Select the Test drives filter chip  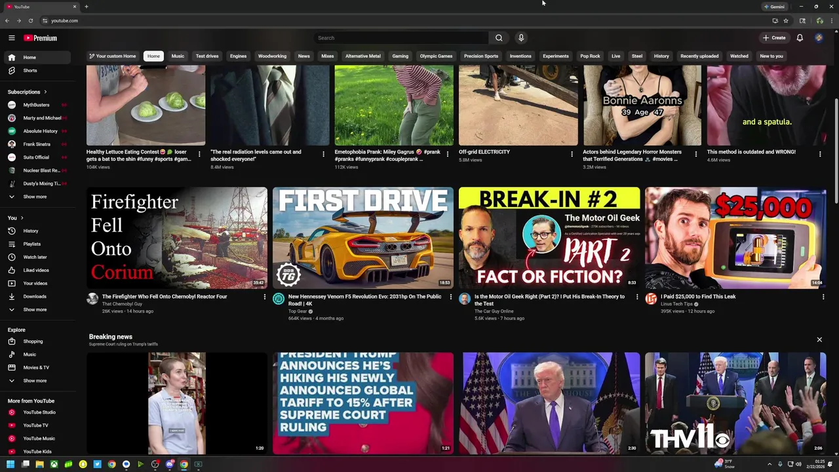point(207,56)
